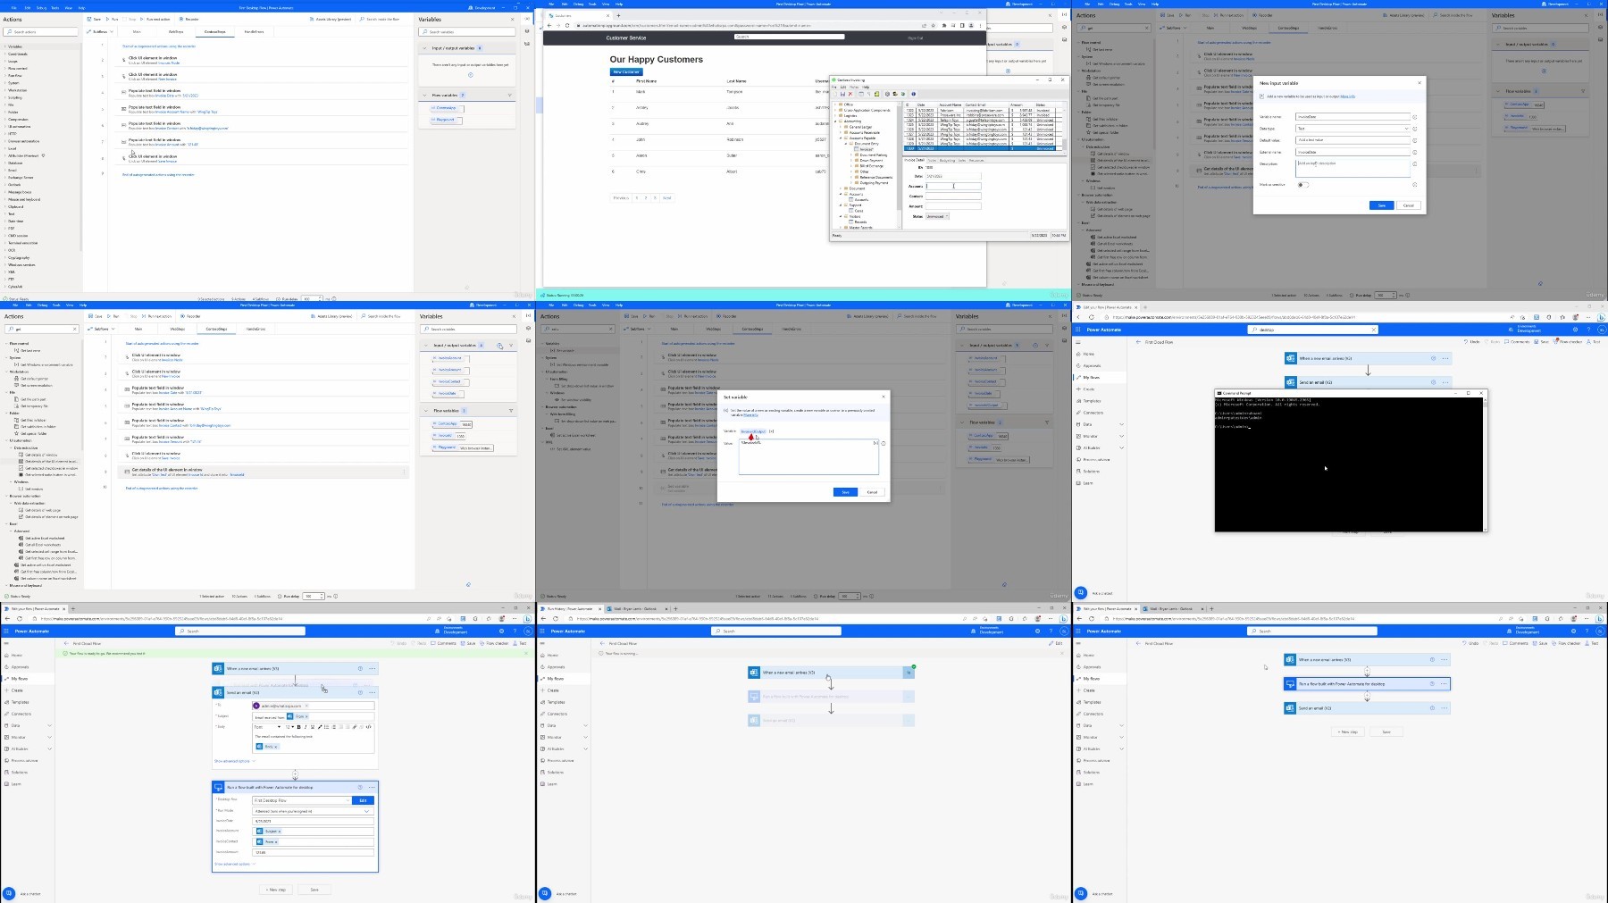Remove the From token in the Subject field
The image size is (1608, 903).
tap(306, 716)
